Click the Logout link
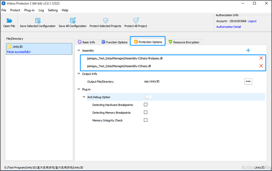The width and height of the screenshot is (272, 171). tap(252, 21)
